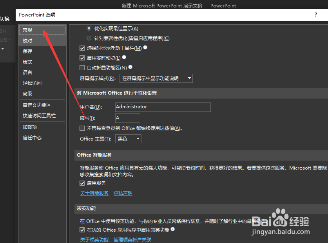The height and width of the screenshot is (243, 328).
Task: Click info icon next to 启用实时预览
Action: point(124,57)
